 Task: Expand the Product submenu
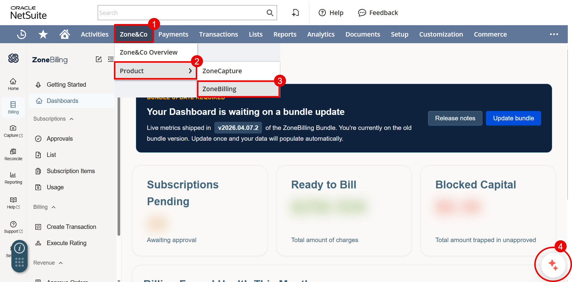[x=156, y=71]
